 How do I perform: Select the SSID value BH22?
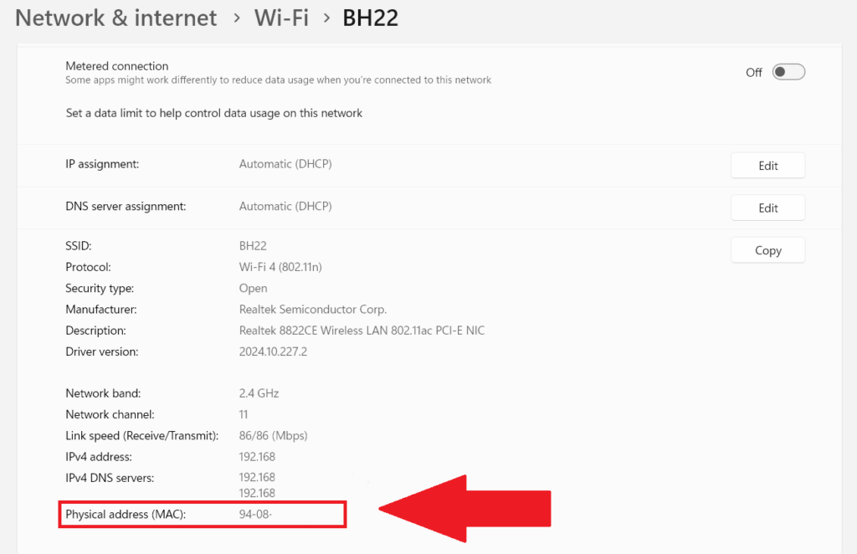coord(251,245)
